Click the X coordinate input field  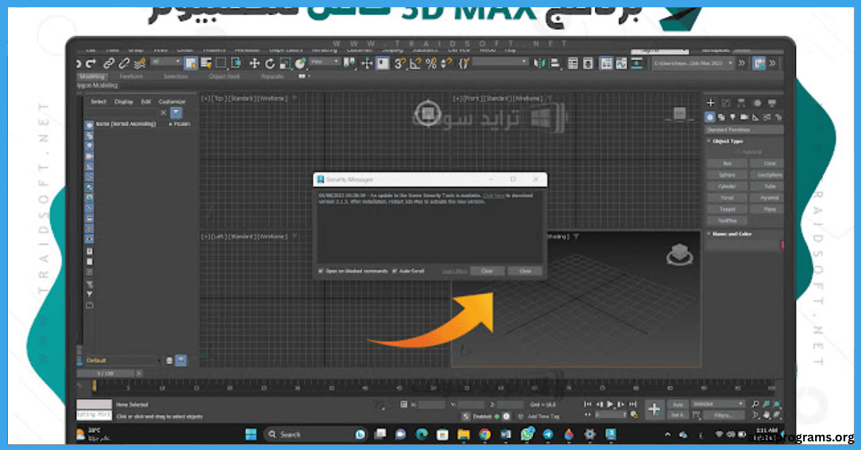pyautogui.click(x=433, y=405)
